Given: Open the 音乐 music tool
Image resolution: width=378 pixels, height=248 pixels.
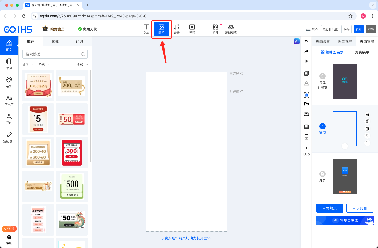Looking at the screenshot, I should pos(177,29).
